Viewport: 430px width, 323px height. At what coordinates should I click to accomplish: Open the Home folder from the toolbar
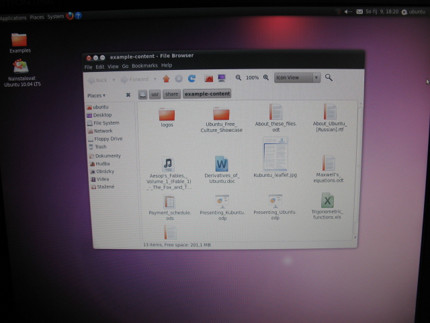click(209, 79)
